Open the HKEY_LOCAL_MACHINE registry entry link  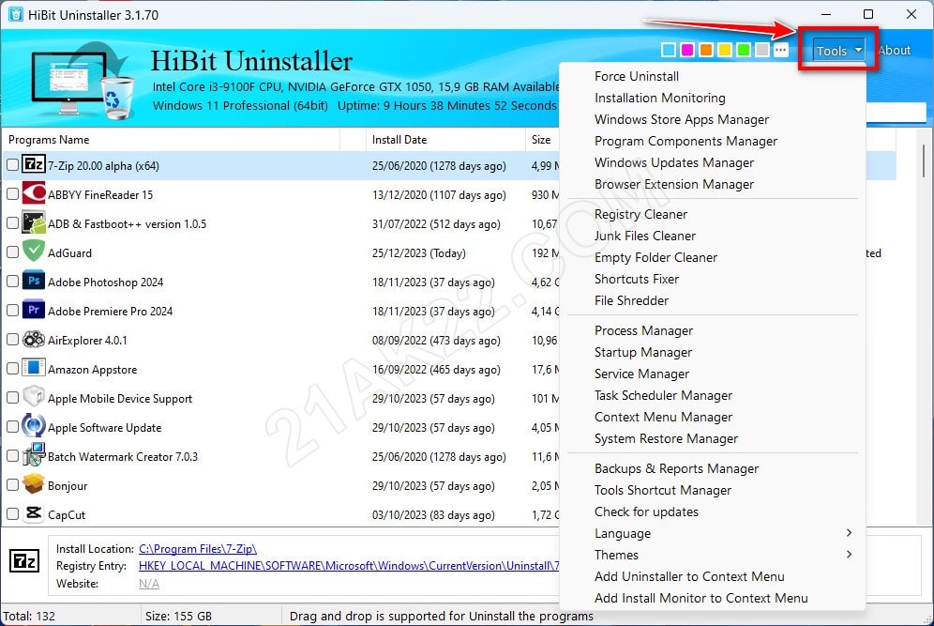pyautogui.click(x=349, y=566)
